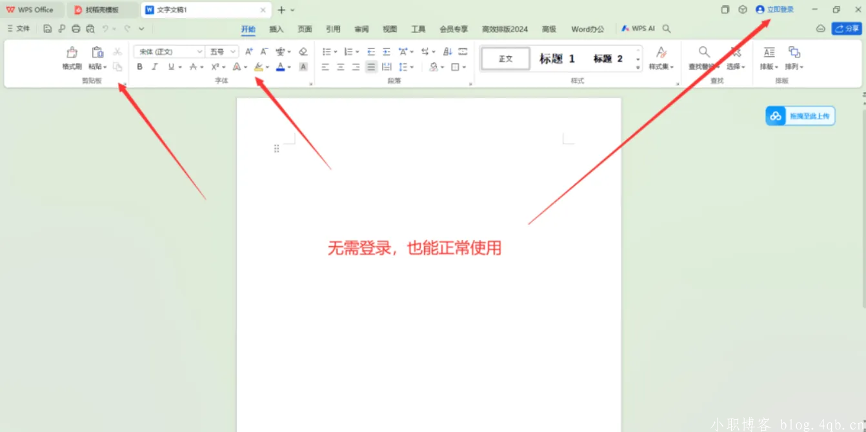Viewport: 866px width, 432px height.
Task: Click the yellow text highlight color button
Action: point(259,66)
